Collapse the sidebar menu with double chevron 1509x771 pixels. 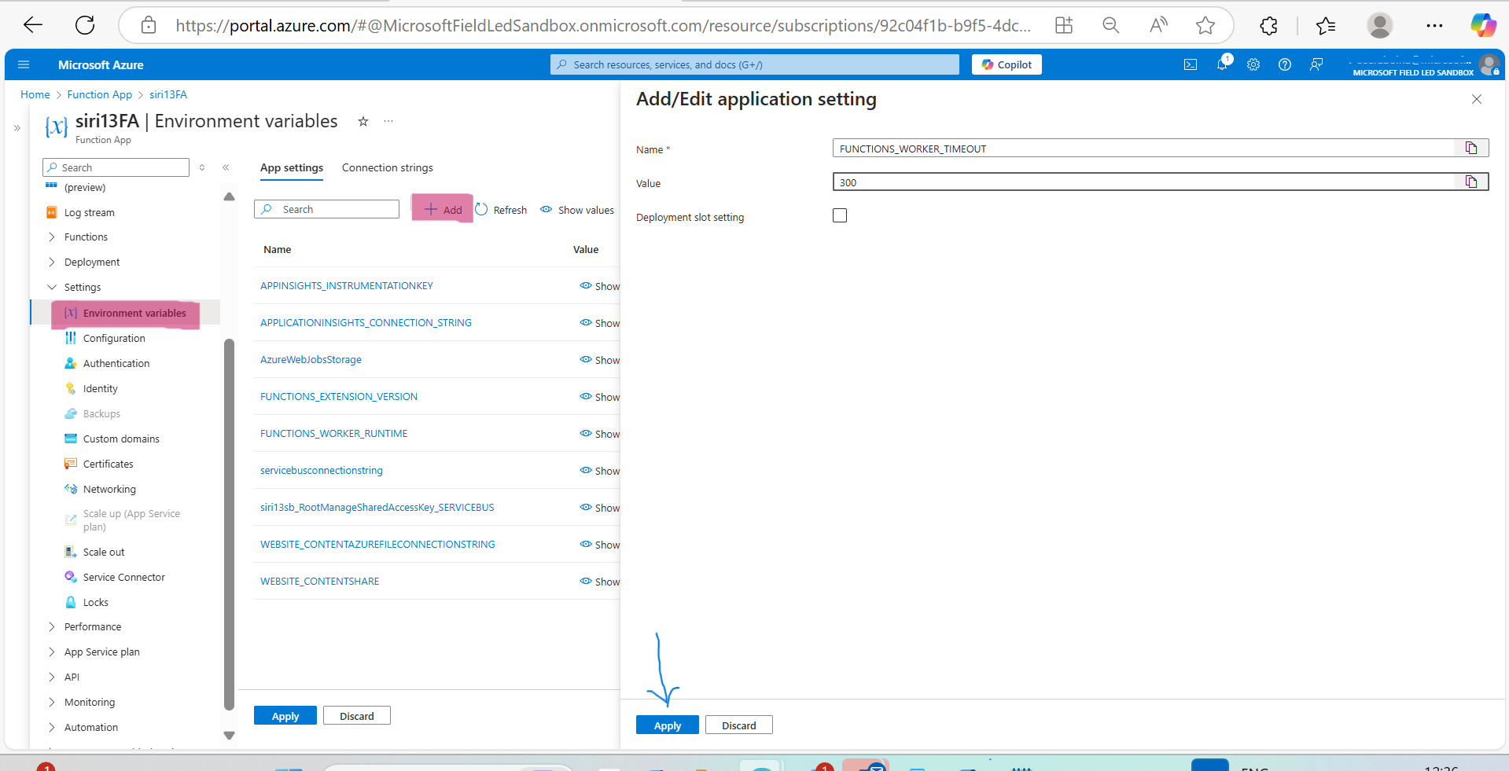tap(226, 167)
